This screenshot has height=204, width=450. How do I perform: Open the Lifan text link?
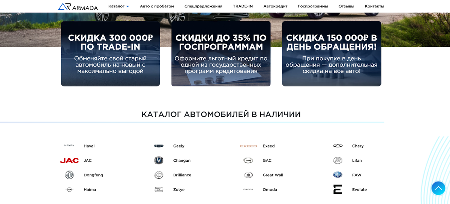click(357, 161)
